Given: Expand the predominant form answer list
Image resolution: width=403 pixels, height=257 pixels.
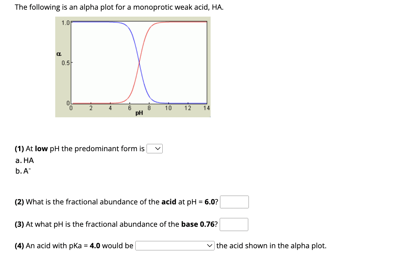Looking at the screenshot, I should [x=155, y=148].
